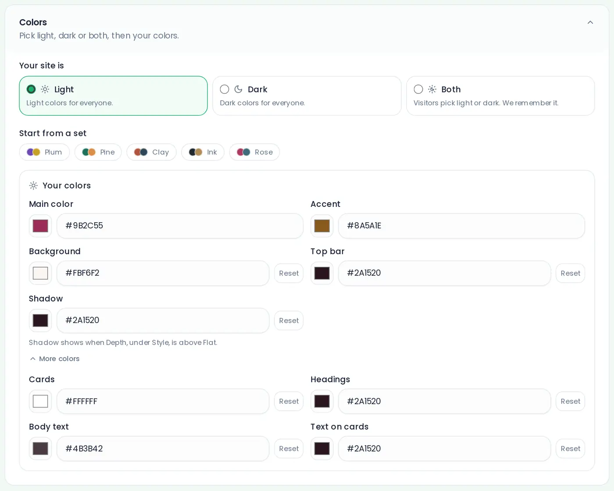Edit the Background hex field #FBF6F2

click(163, 273)
